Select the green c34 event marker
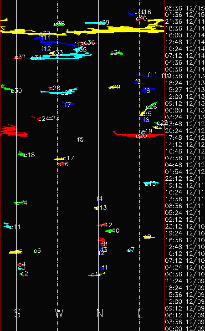 [117, 53]
